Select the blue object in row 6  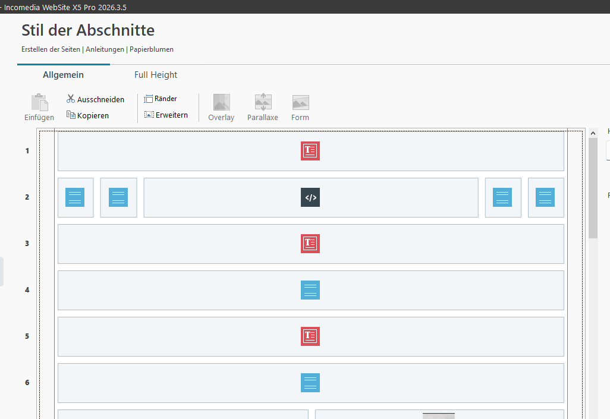[x=310, y=383]
